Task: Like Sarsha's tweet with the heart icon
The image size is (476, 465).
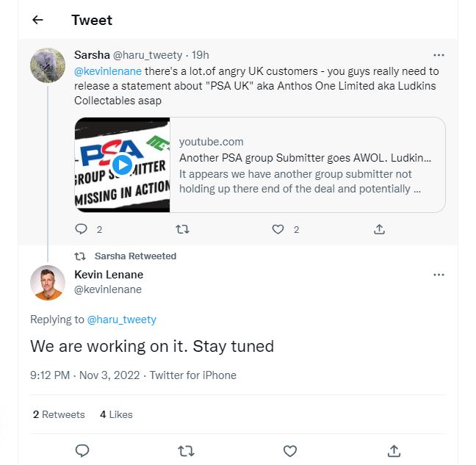Action: tap(278, 229)
